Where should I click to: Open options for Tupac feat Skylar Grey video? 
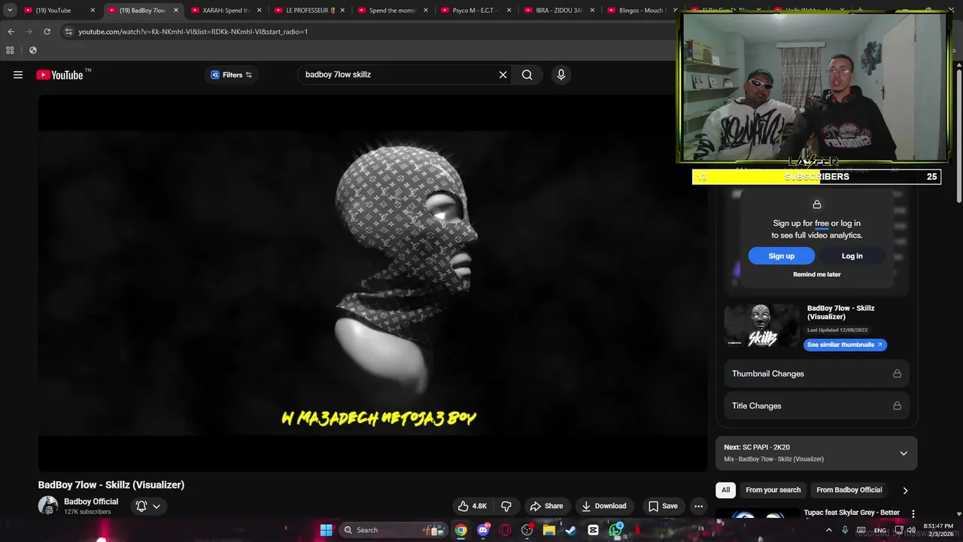(x=913, y=513)
